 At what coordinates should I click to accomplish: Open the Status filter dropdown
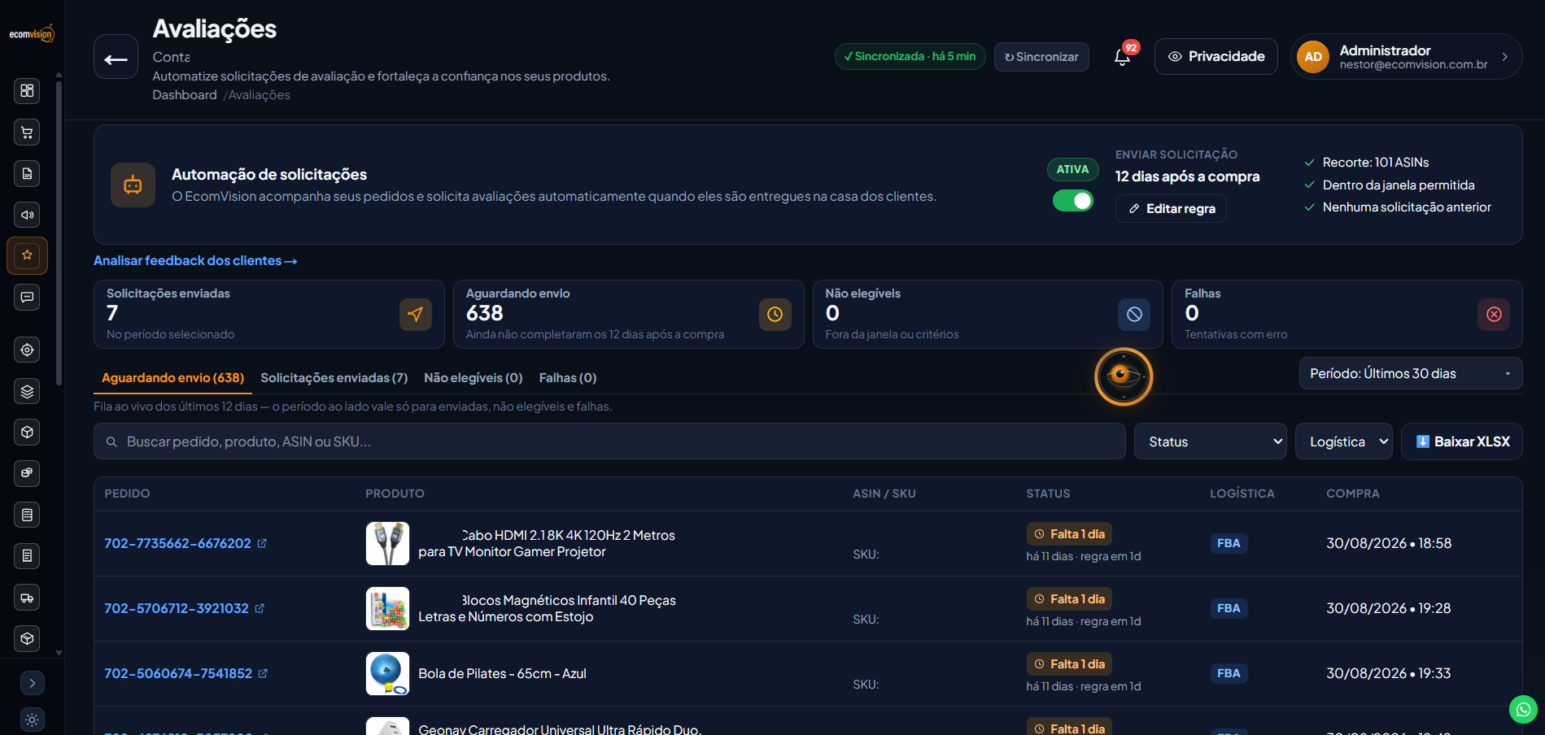point(1210,441)
